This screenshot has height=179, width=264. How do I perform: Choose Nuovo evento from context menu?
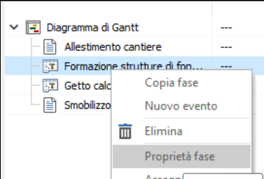coord(181,106)
